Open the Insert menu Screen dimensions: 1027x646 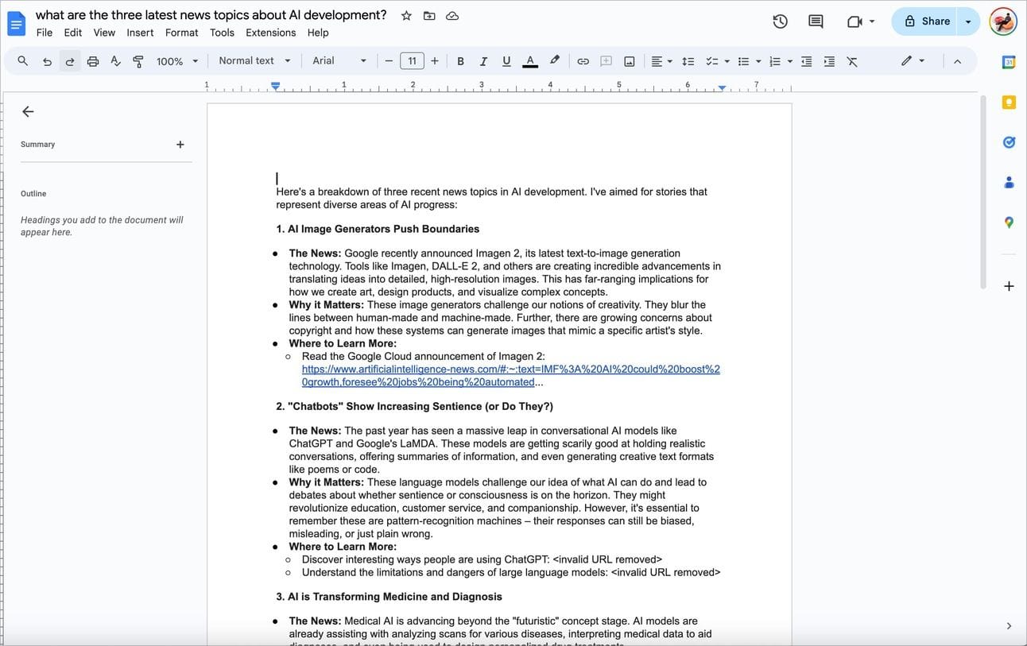(140, 33)
